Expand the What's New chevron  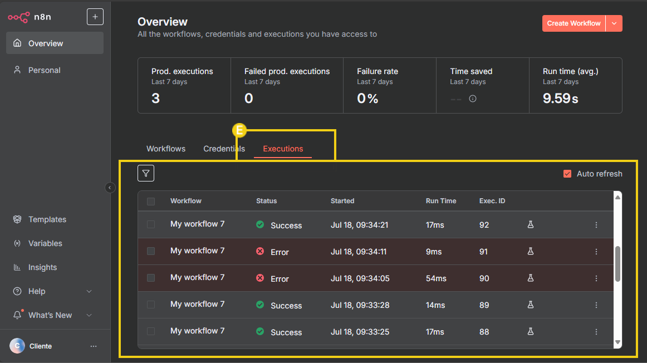(x=89, y=315)
